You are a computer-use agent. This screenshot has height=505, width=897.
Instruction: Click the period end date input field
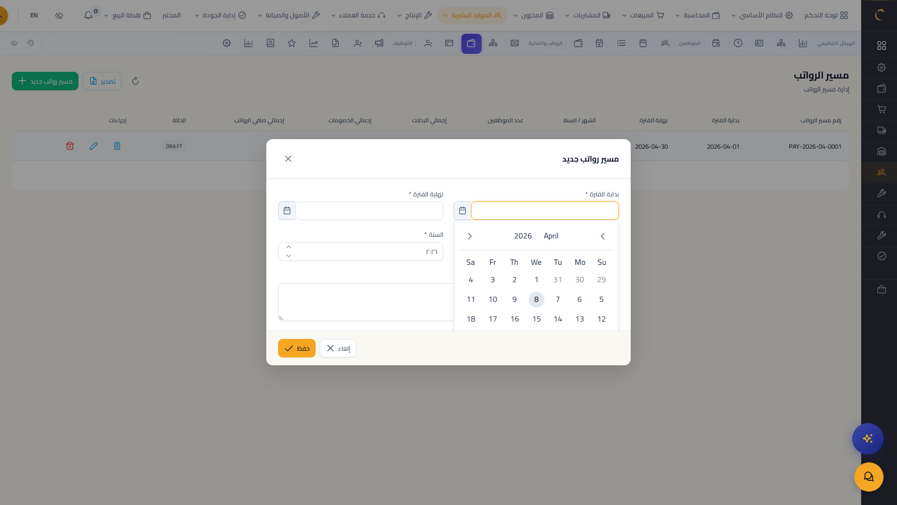(x=369, y=211)
